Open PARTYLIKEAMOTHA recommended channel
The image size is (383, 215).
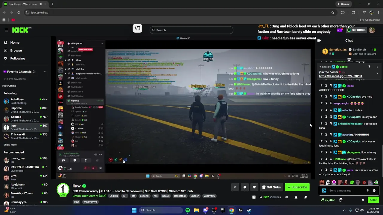25,169
